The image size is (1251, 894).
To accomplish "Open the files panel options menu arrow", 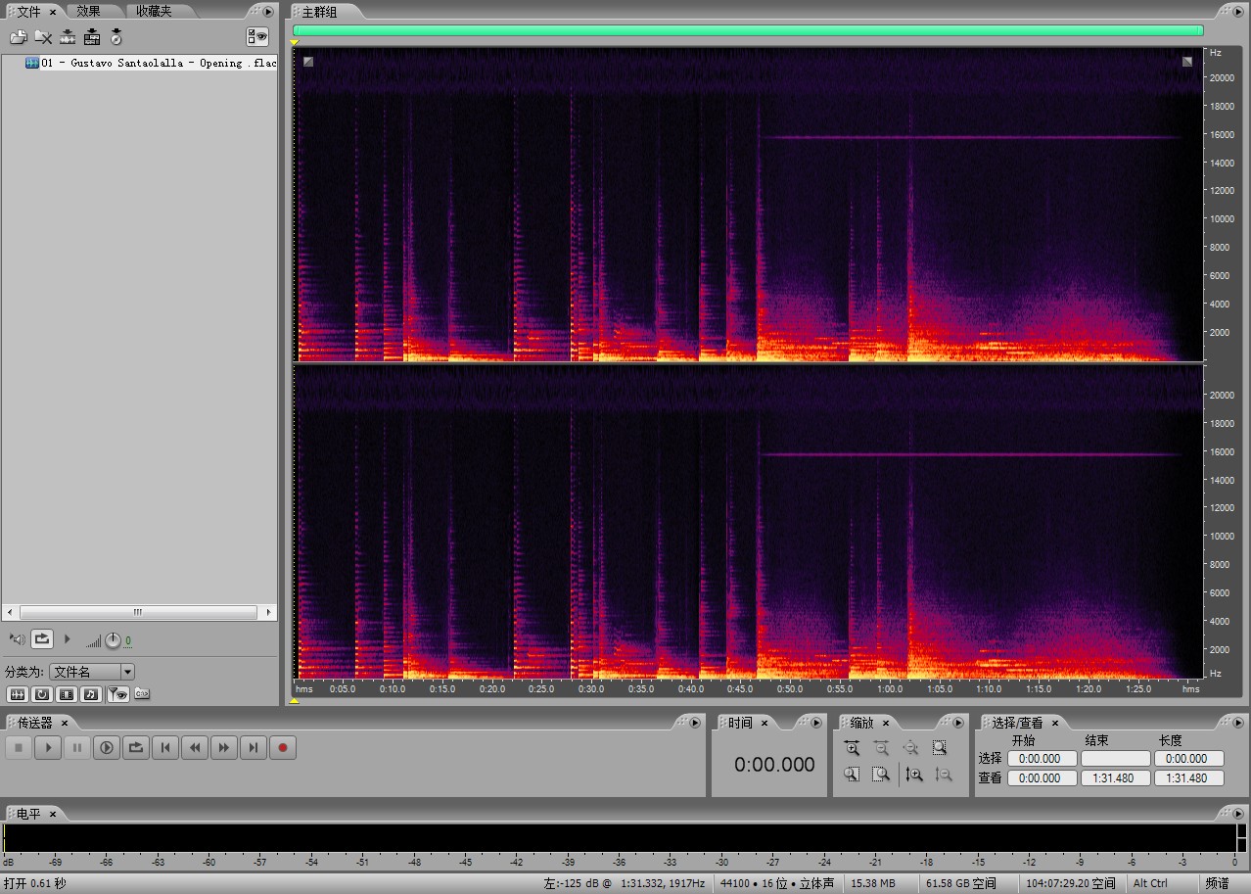I will point(267,12).
